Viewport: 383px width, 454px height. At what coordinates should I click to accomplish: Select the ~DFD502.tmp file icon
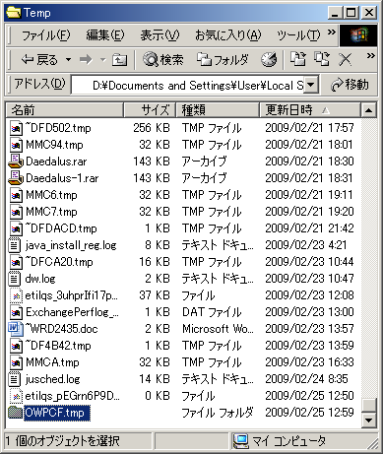(16, 128)
